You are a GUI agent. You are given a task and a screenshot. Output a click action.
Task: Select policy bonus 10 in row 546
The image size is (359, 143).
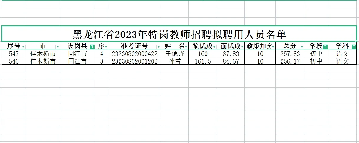coord(260,61)
